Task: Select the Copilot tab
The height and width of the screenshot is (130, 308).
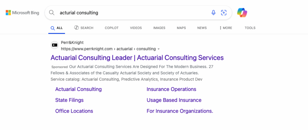Action: tap(112, 28)
